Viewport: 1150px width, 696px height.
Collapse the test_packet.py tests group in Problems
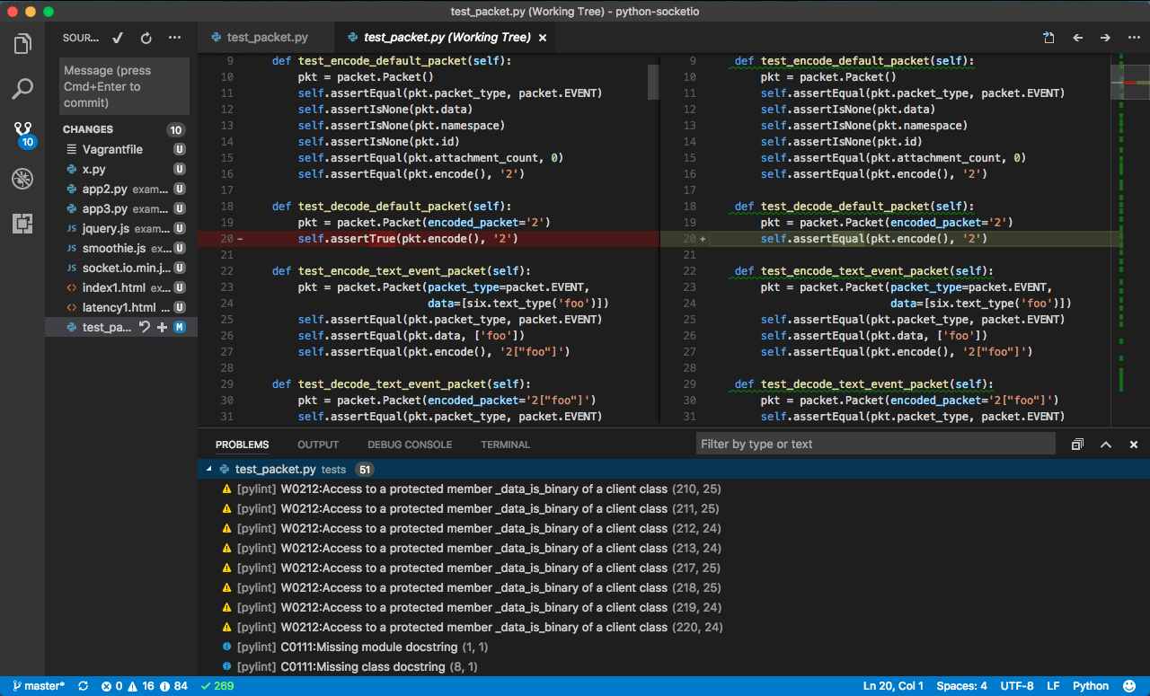209,468
